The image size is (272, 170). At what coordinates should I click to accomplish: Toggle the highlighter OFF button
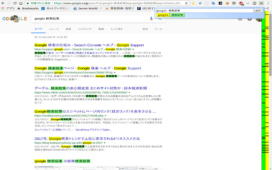pyautogui.click(x=258, y=10)
